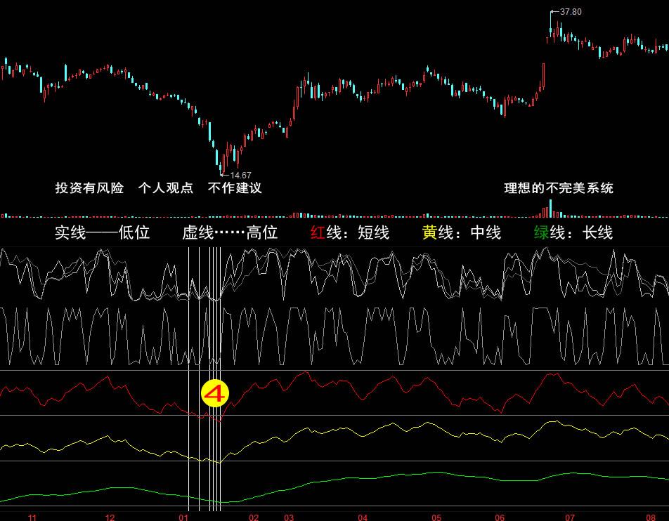Screen dimensions: 669x521
Task: Click month 11 on the time axis
Action: [32, 517]
